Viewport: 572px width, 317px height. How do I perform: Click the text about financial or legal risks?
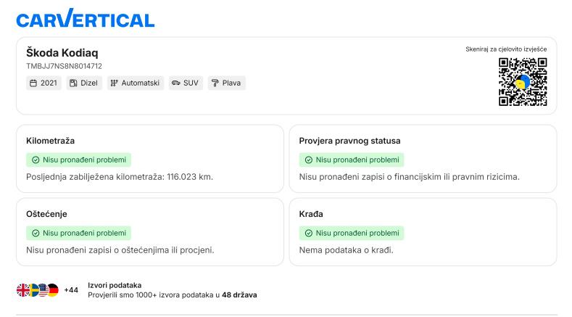[x=409, y=177]
